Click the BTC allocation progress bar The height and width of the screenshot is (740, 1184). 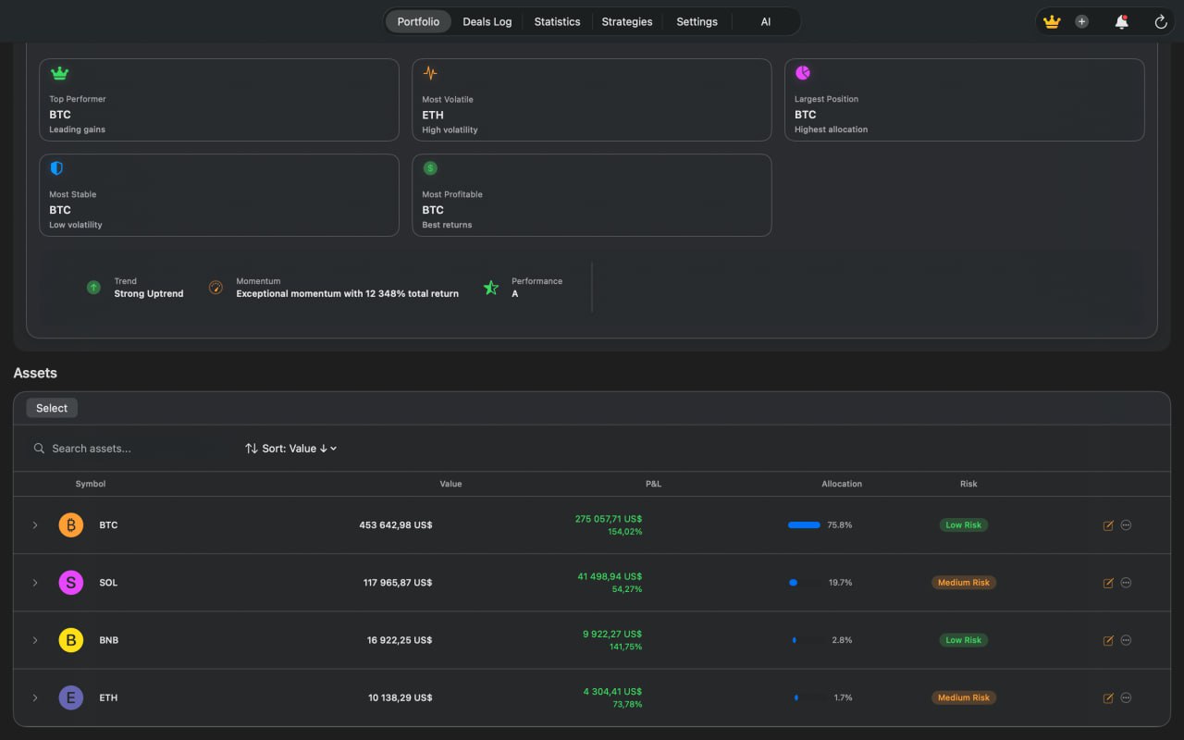click(x=804, y=525)
